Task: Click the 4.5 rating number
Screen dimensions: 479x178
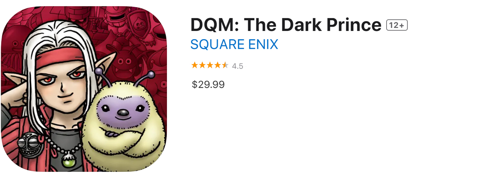Action: coord(237,66)
